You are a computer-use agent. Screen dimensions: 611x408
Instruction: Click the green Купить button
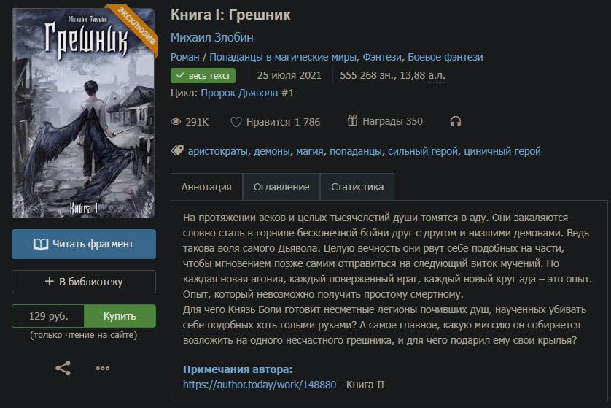pyautogui.click(x=120, y=316)
